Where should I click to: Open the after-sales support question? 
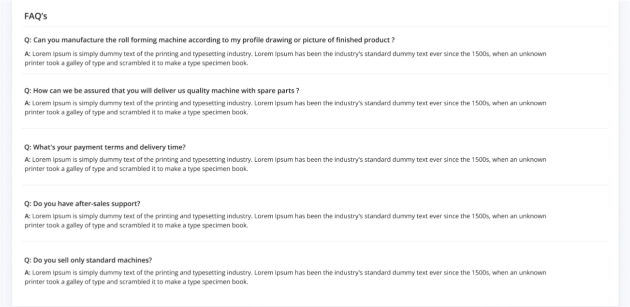[82, 204]
